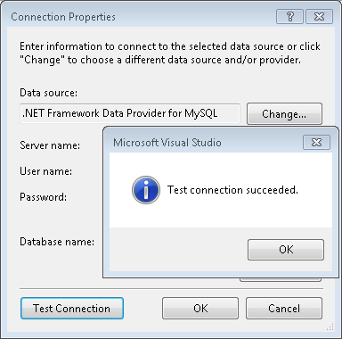Select the User name label

point(46,171)
